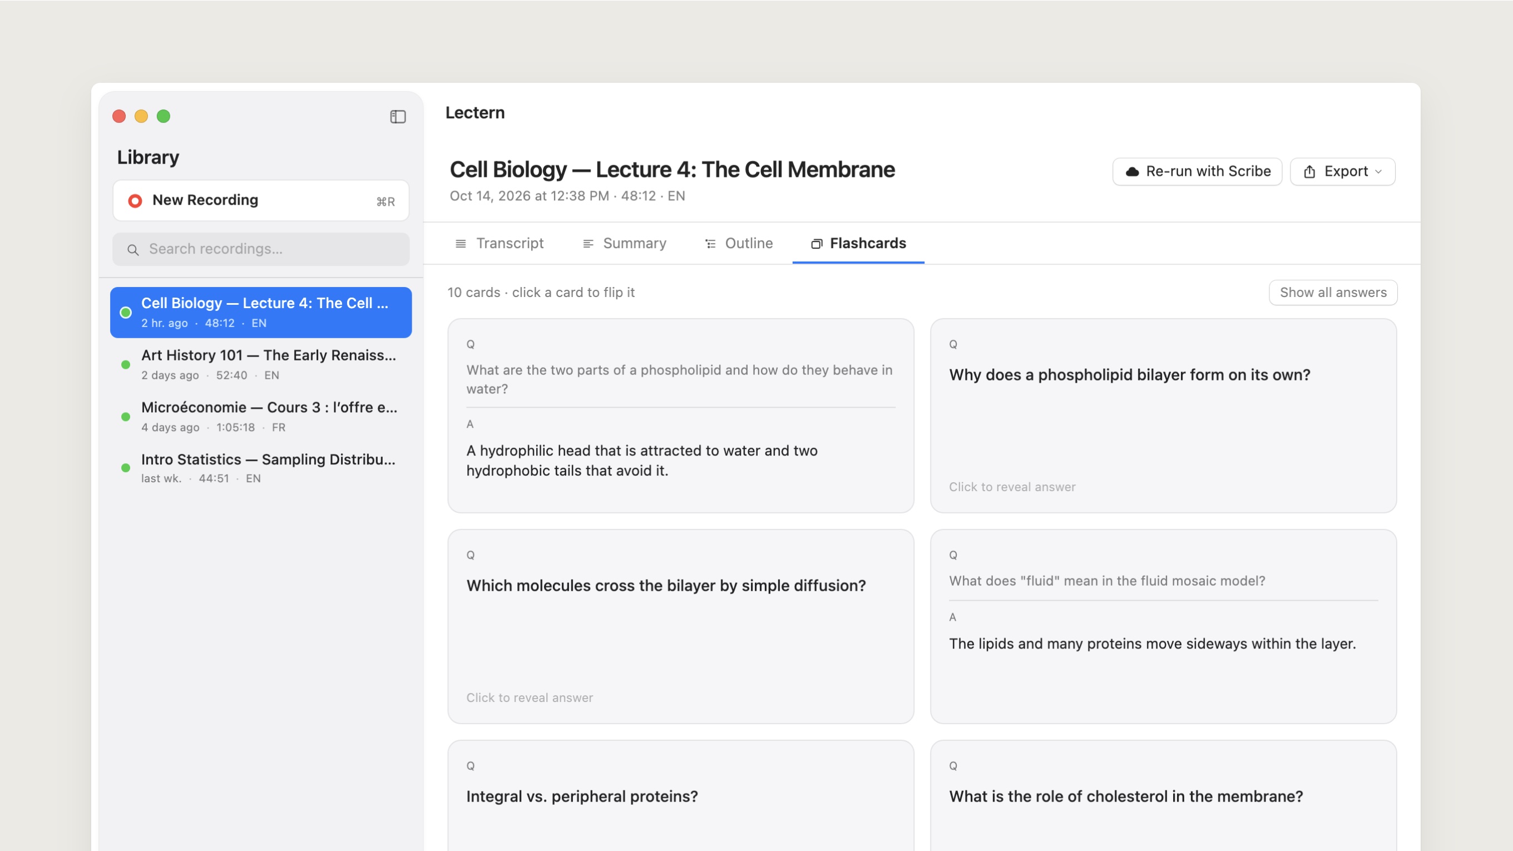Open Intro Statistics Sampling Distribution recording
This screenshot has height=851, width=1513.
(261, 468)
